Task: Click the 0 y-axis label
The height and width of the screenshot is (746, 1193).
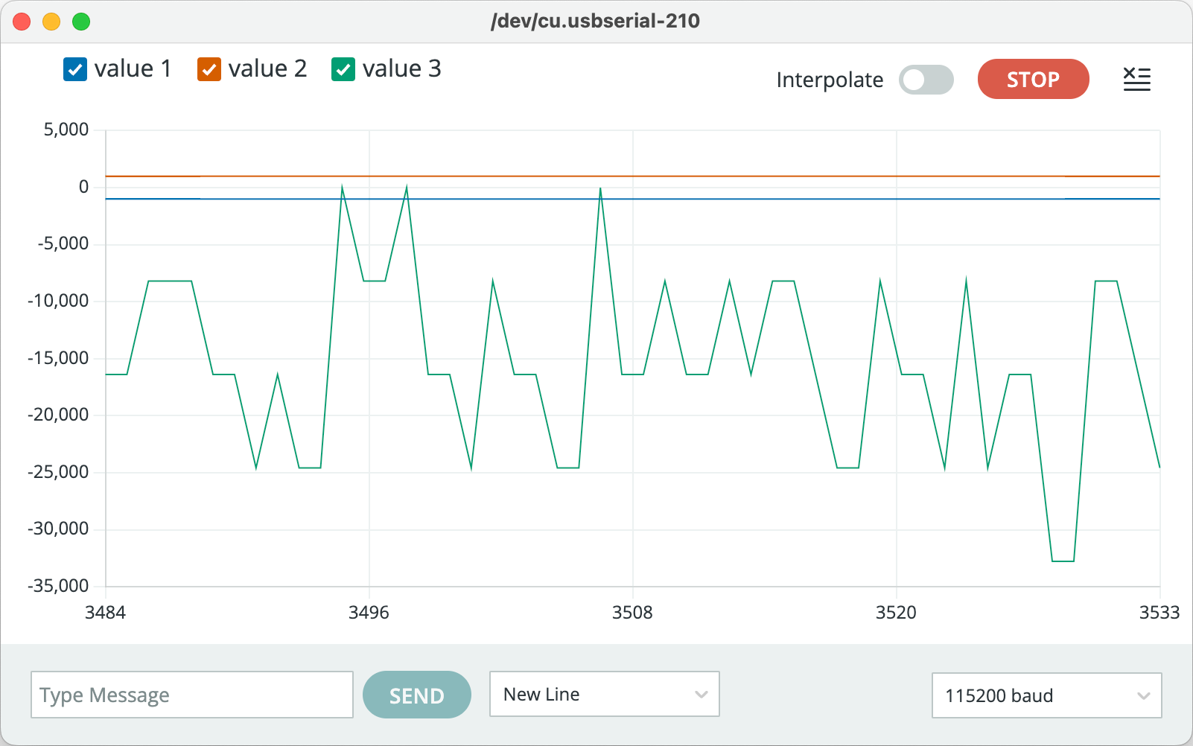Action: pyautogui.click(x=84, y=187)
